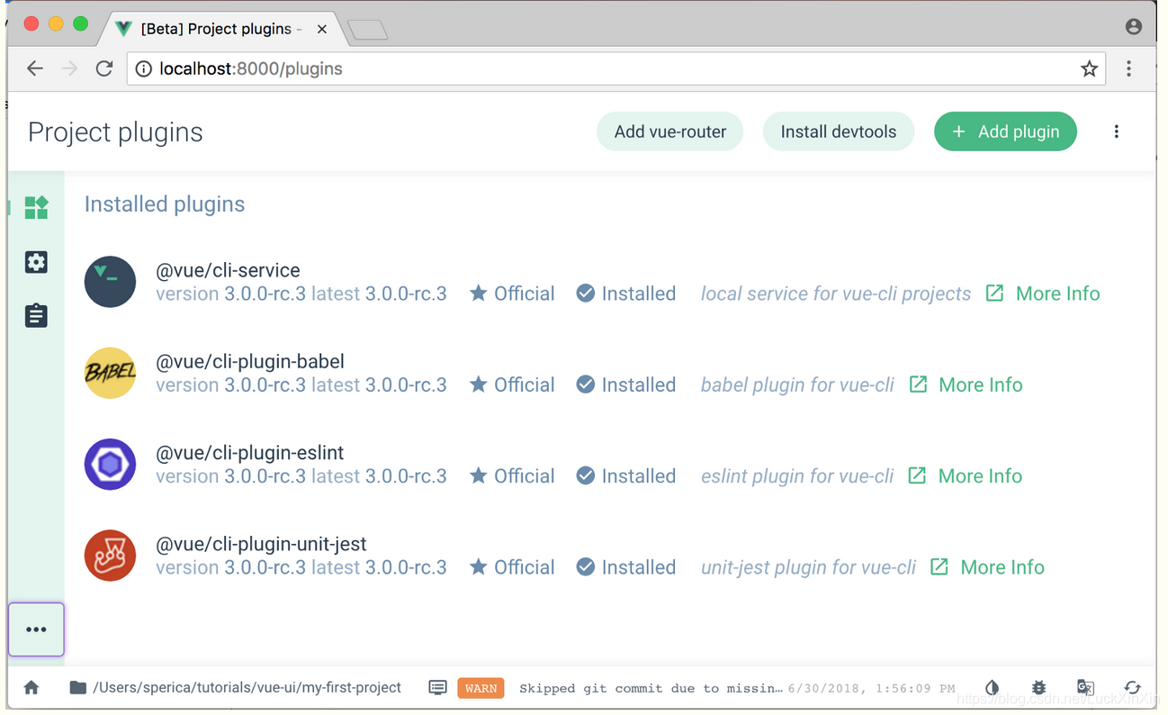This screenshot has width=1168, height=715.
Task: Click the Add plugin button
Action: click(x=1006, y=131)
